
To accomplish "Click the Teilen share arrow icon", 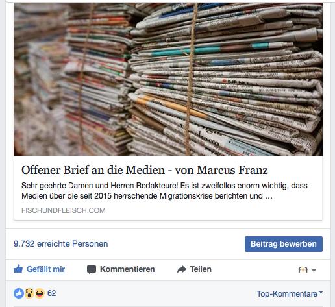I will (x=182, y=269).
